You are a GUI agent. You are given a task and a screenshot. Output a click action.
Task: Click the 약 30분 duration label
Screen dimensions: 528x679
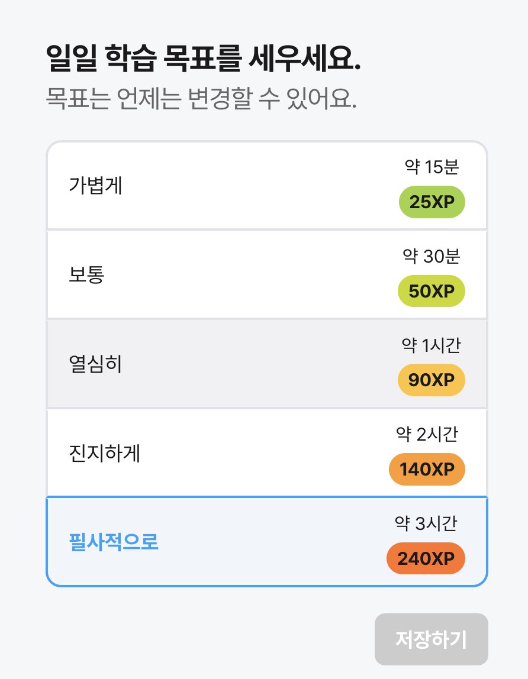pyautogui.click(x=432, y=256)
